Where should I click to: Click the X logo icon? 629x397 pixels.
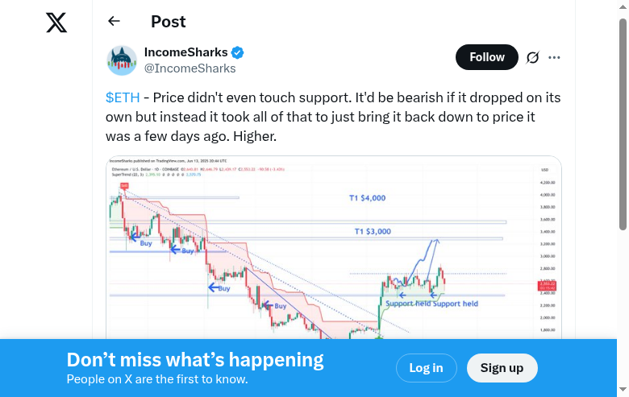(x=56, y=23)
